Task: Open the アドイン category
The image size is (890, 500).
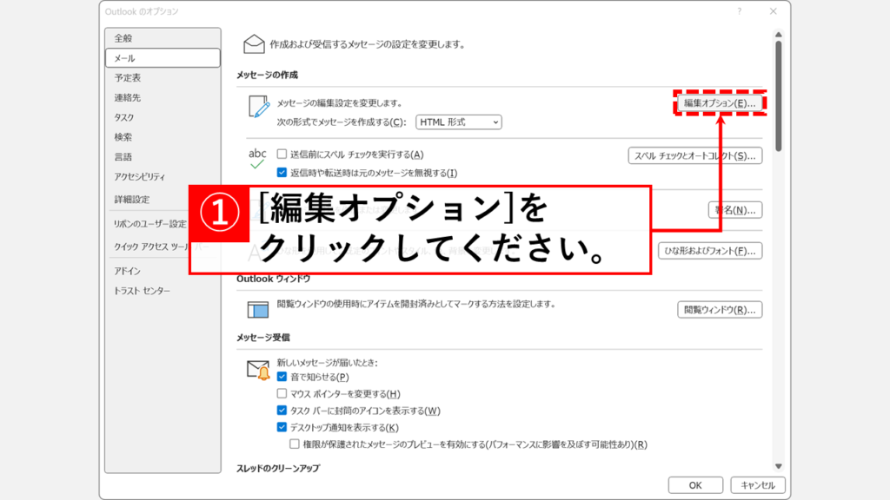Action: click(x=163, y=271)
